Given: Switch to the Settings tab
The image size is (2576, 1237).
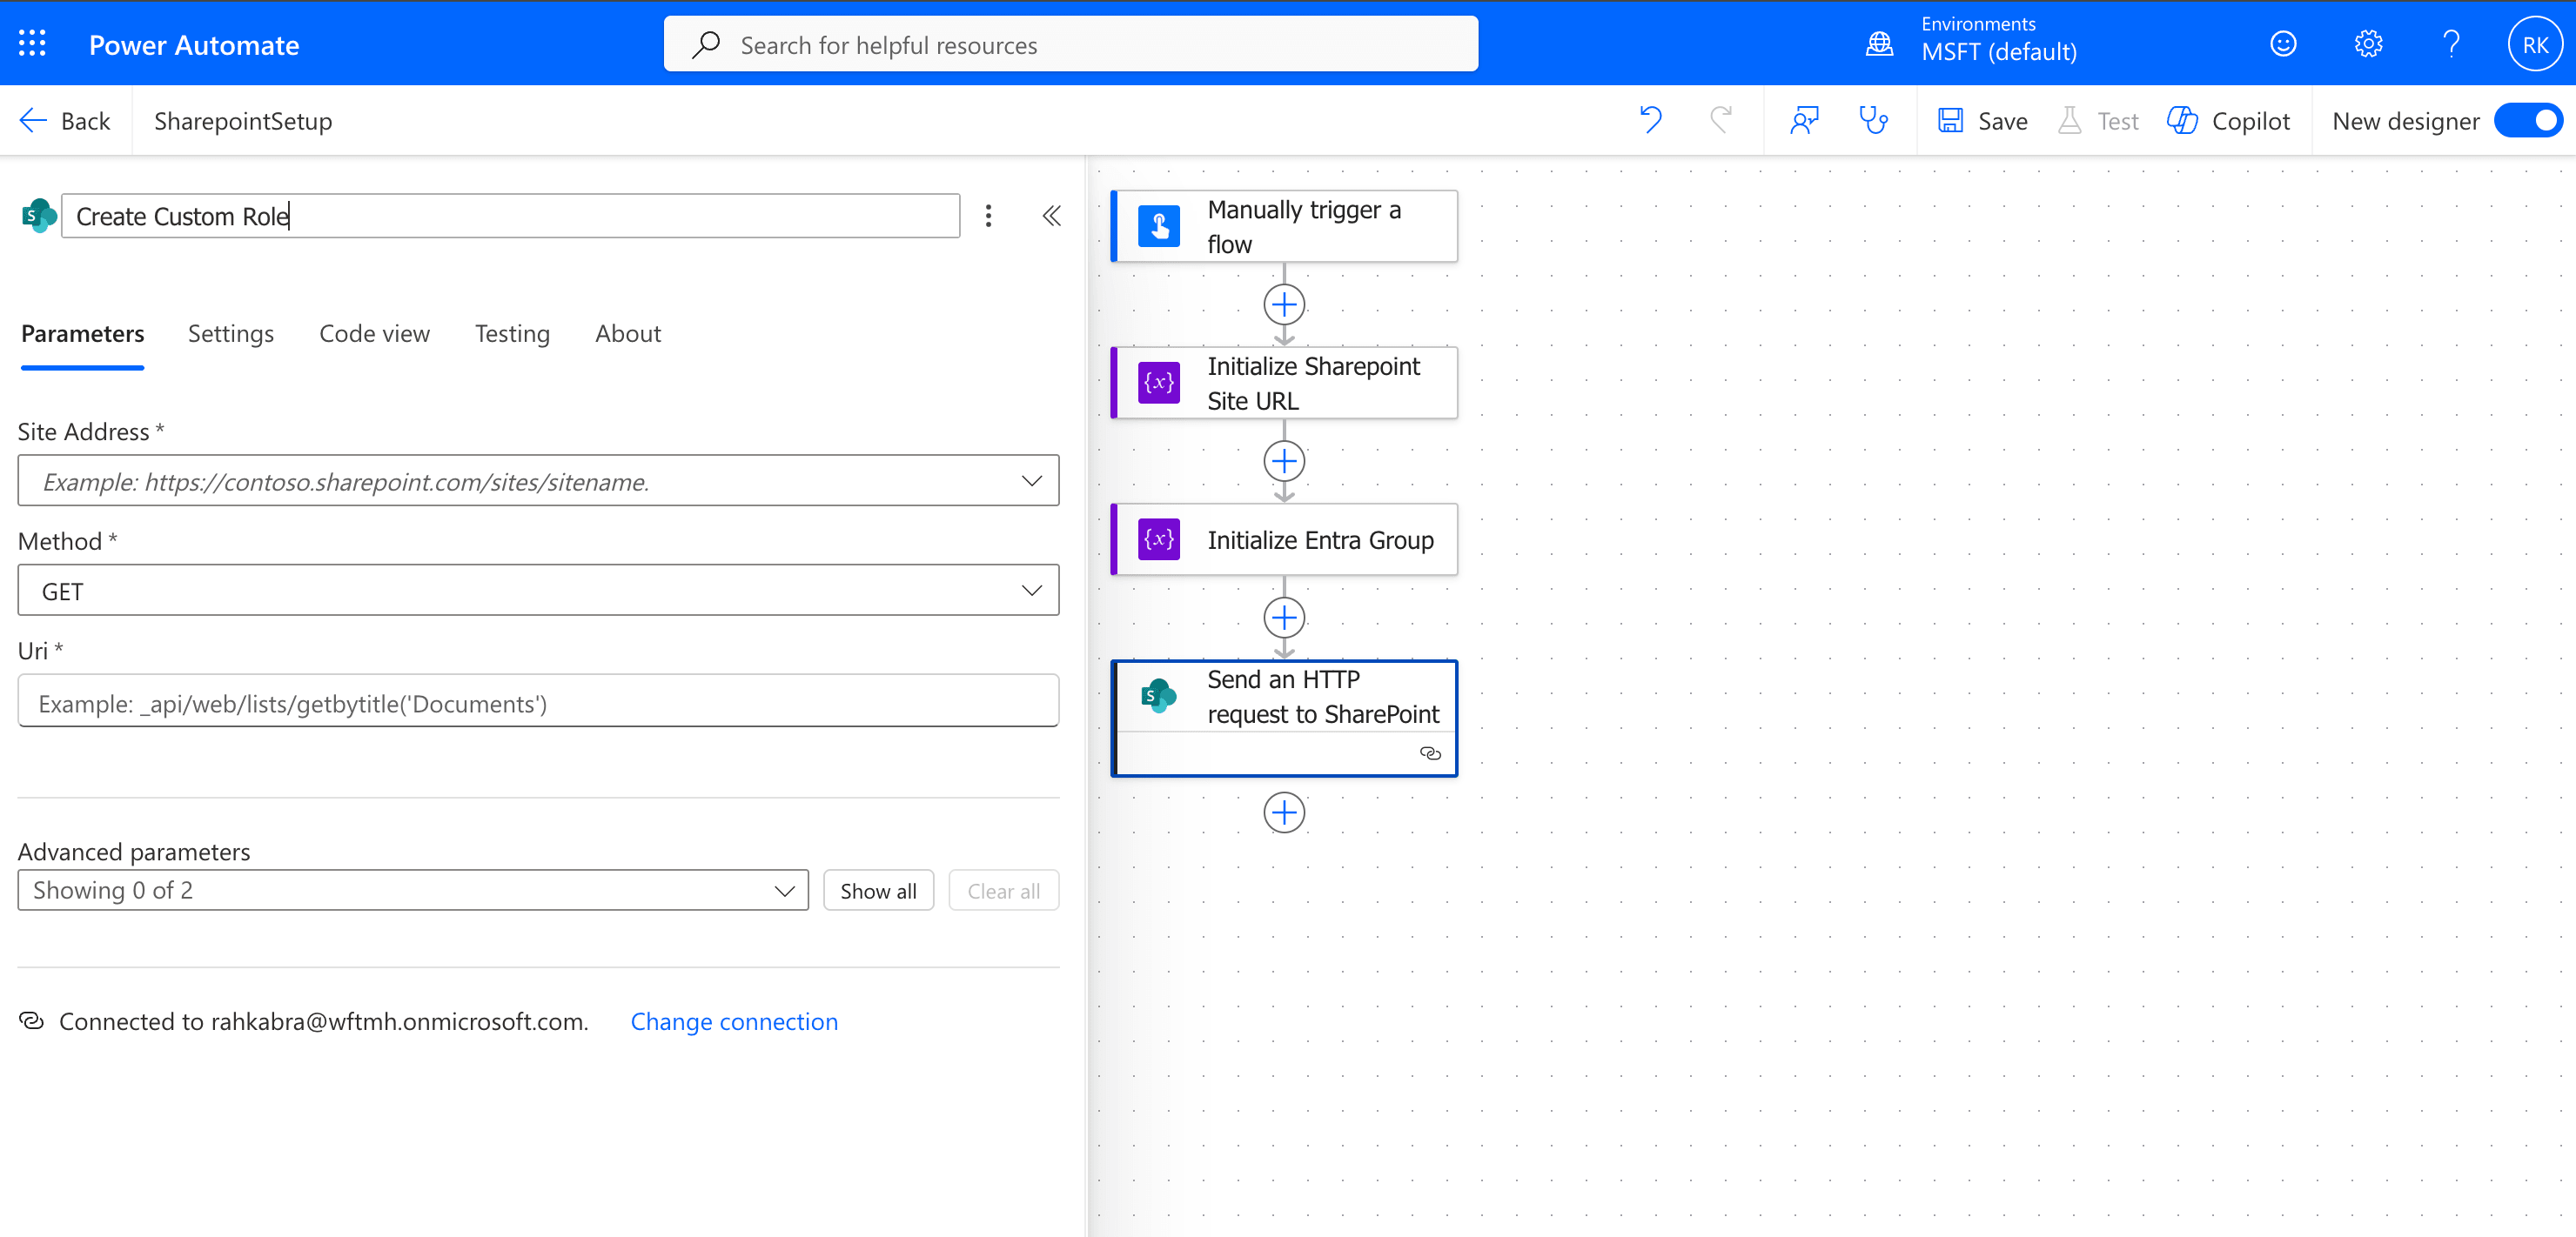Looking at the screenshot, I should 230,334.
